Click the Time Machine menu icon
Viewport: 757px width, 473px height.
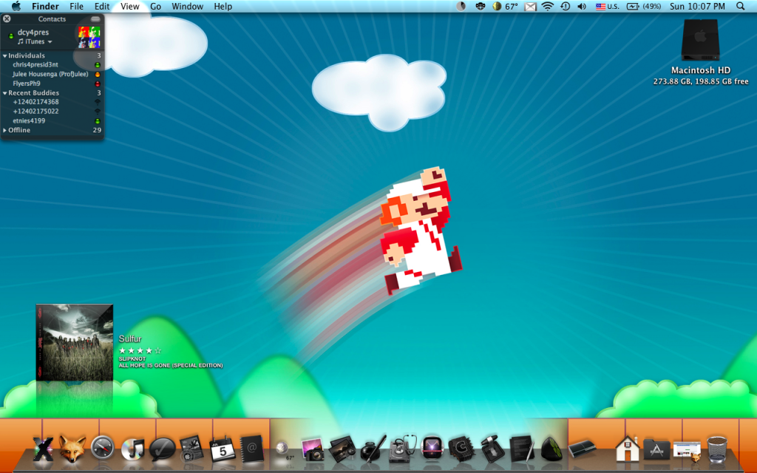coord(565,6)
